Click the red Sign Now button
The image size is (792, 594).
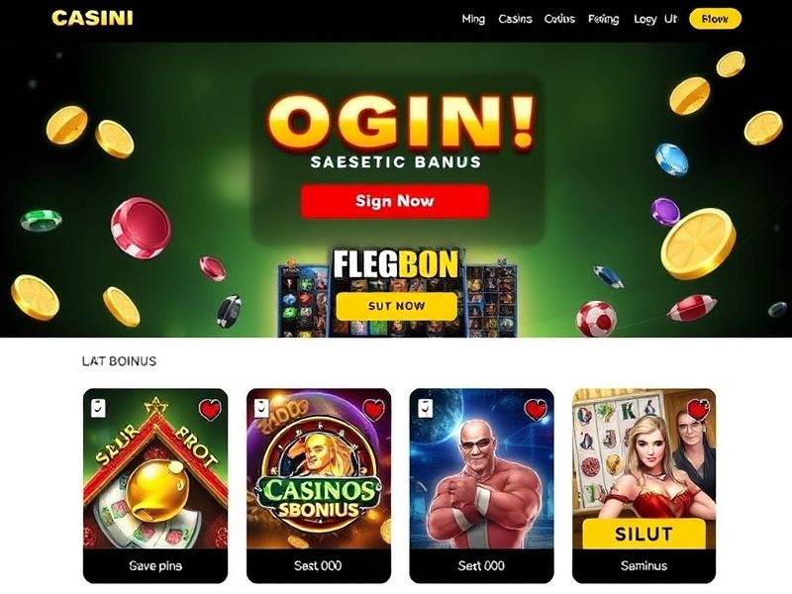395,202
